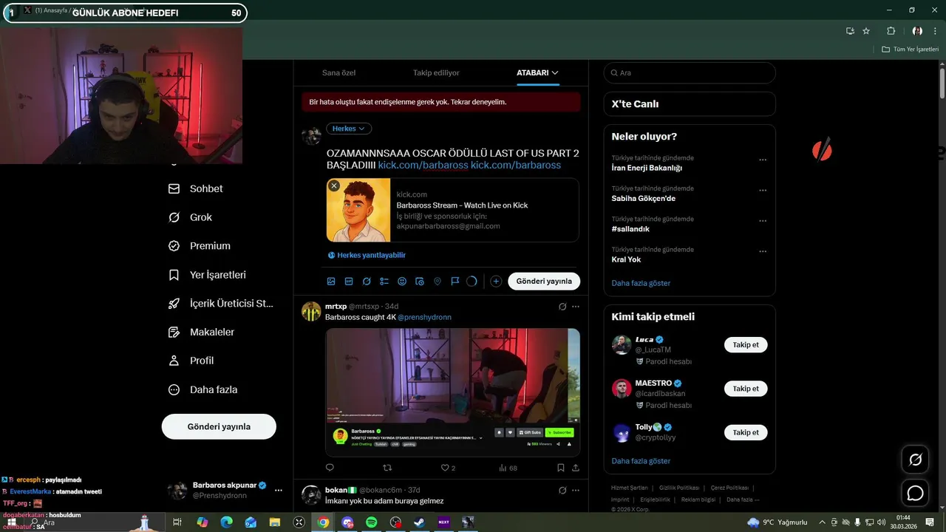The width and height of the screenshot is (946, 532).
Task: Open mrtxp's post video thumbnail
Action: click(x=452, y=392)
